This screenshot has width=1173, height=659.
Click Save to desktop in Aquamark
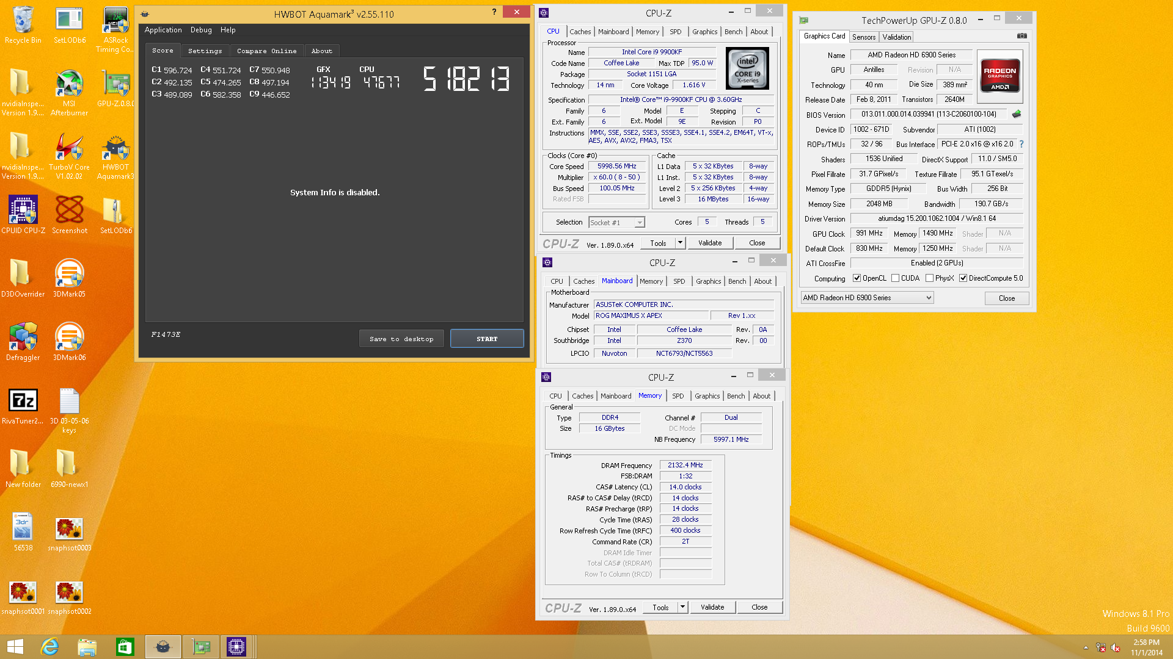(401, 339)
